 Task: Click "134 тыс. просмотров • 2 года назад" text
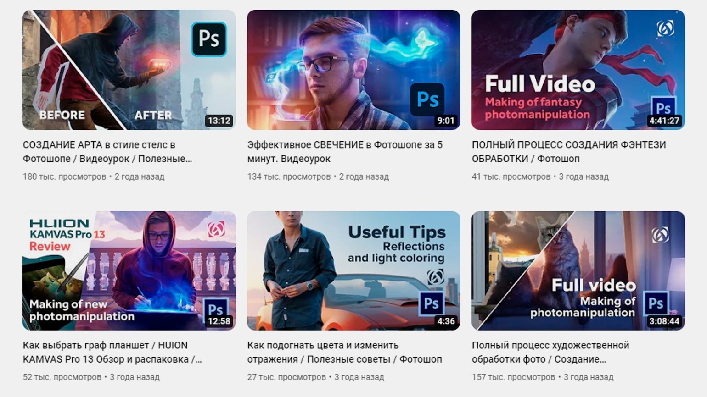click(318, 176)
